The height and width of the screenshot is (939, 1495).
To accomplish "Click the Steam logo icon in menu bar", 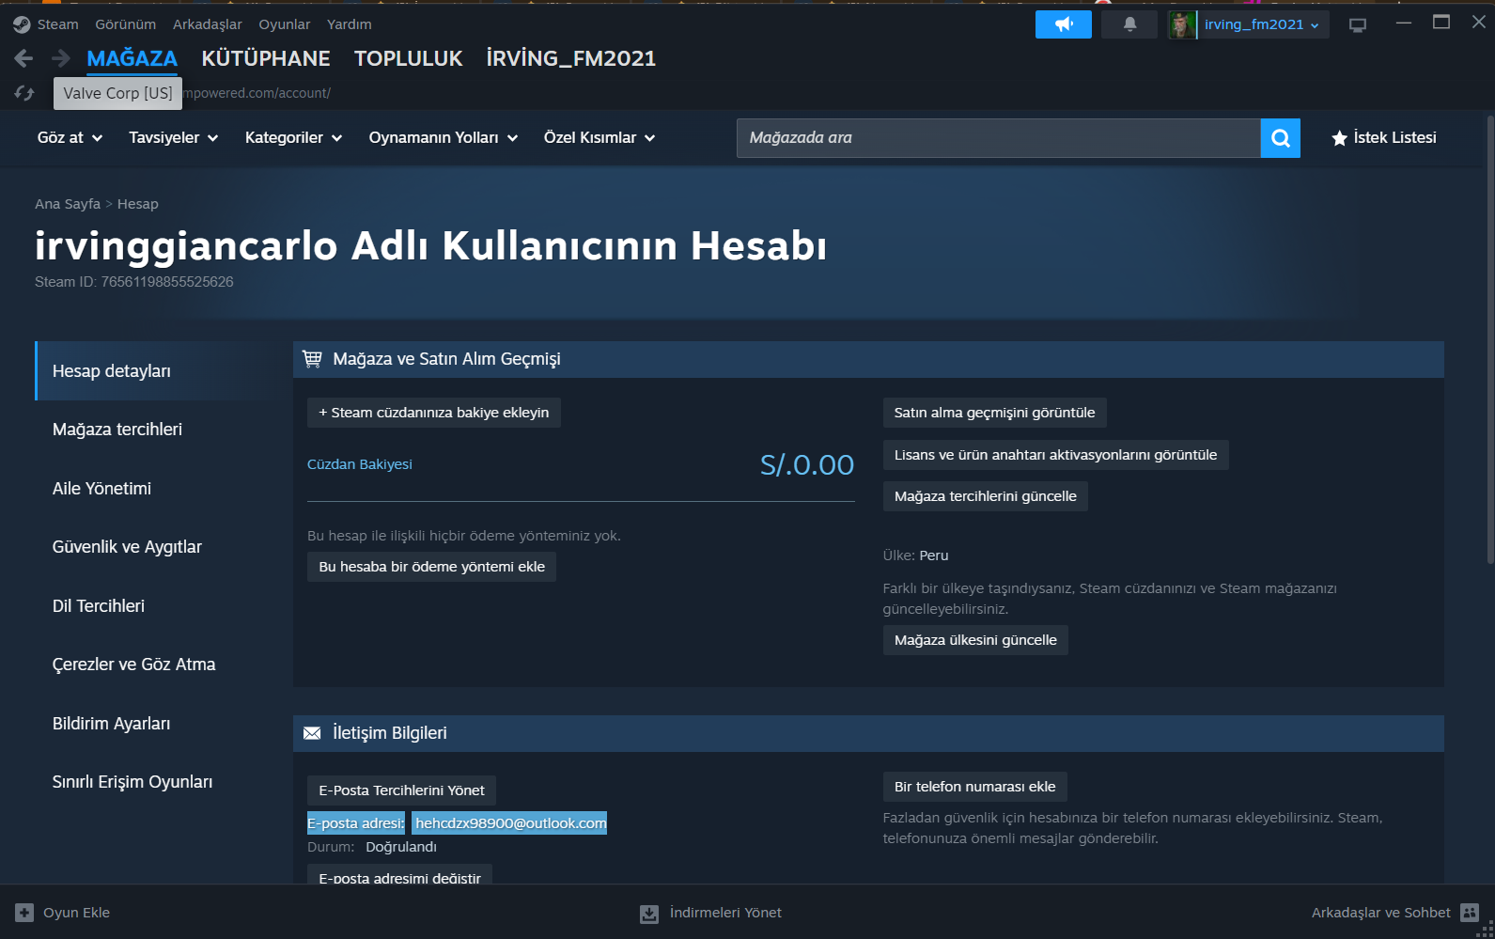I will (22, 24).
